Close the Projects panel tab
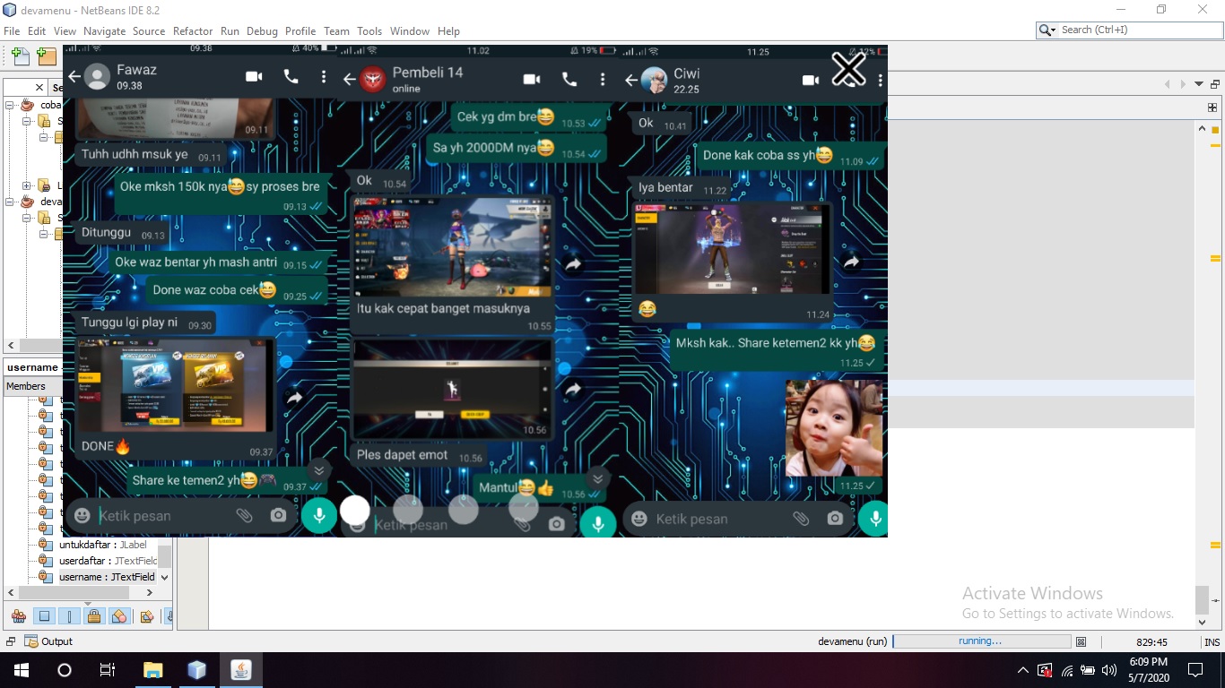Viewport: 1225px width, 688px height. 39,87
